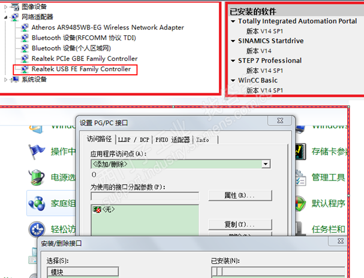Click the Bluetooth 个人区域网 device icon

tap(25, 48)
